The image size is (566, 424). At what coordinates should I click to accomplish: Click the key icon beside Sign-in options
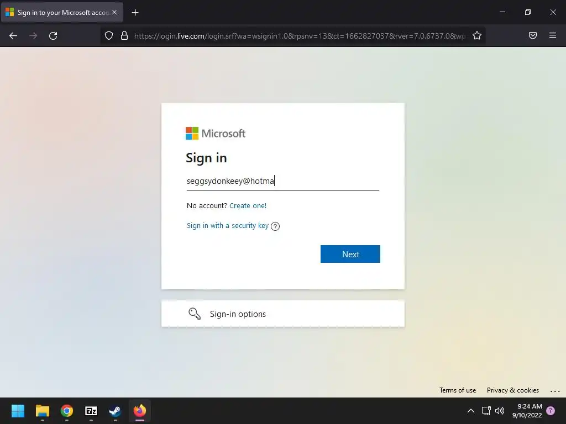click(195, 314)
